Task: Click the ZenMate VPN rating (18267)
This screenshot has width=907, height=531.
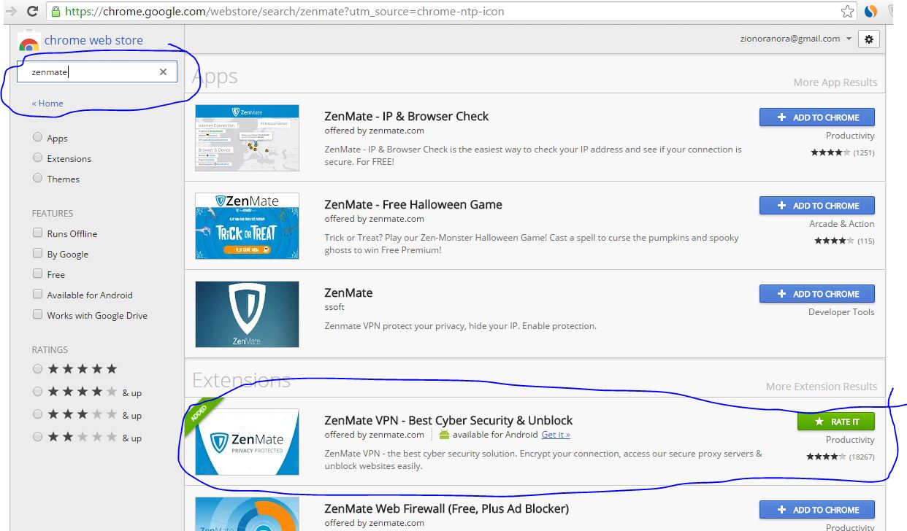Action: [840, 457]
